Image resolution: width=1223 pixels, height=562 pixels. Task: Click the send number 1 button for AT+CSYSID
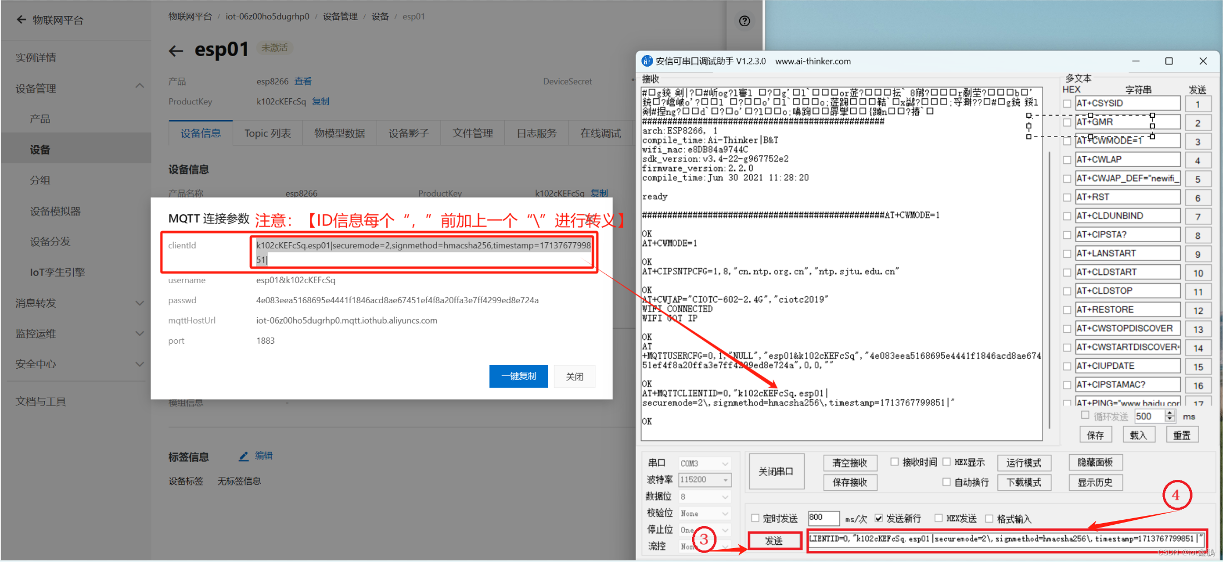(1198, 104)
